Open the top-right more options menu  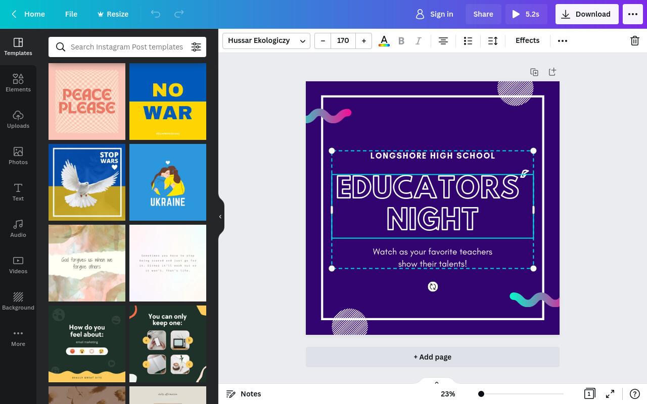pyautogui.click(x=633, y=14)
